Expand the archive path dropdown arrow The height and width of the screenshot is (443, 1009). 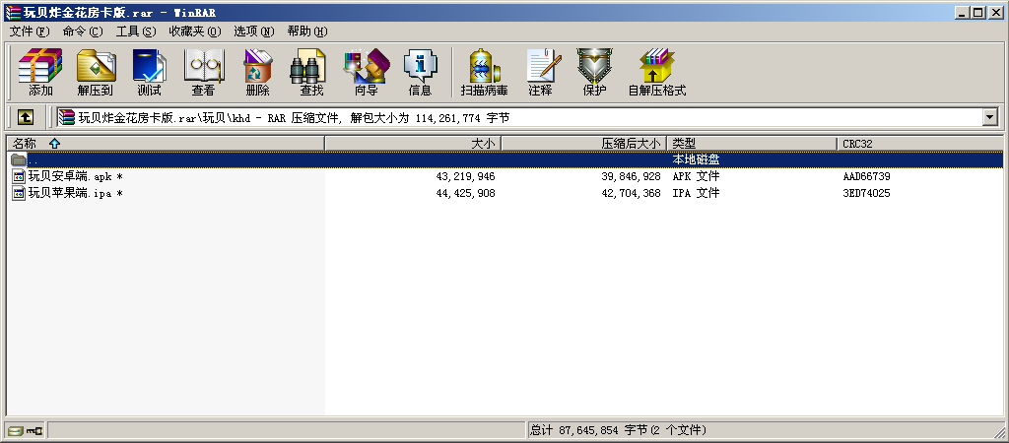(990, 117)
